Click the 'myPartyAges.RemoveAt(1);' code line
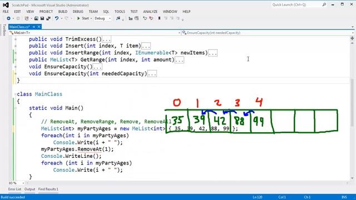 [x=77, y=149]
